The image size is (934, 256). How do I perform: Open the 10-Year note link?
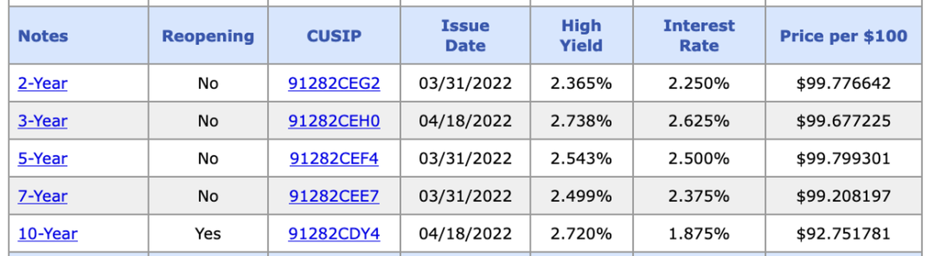[48, 234]
